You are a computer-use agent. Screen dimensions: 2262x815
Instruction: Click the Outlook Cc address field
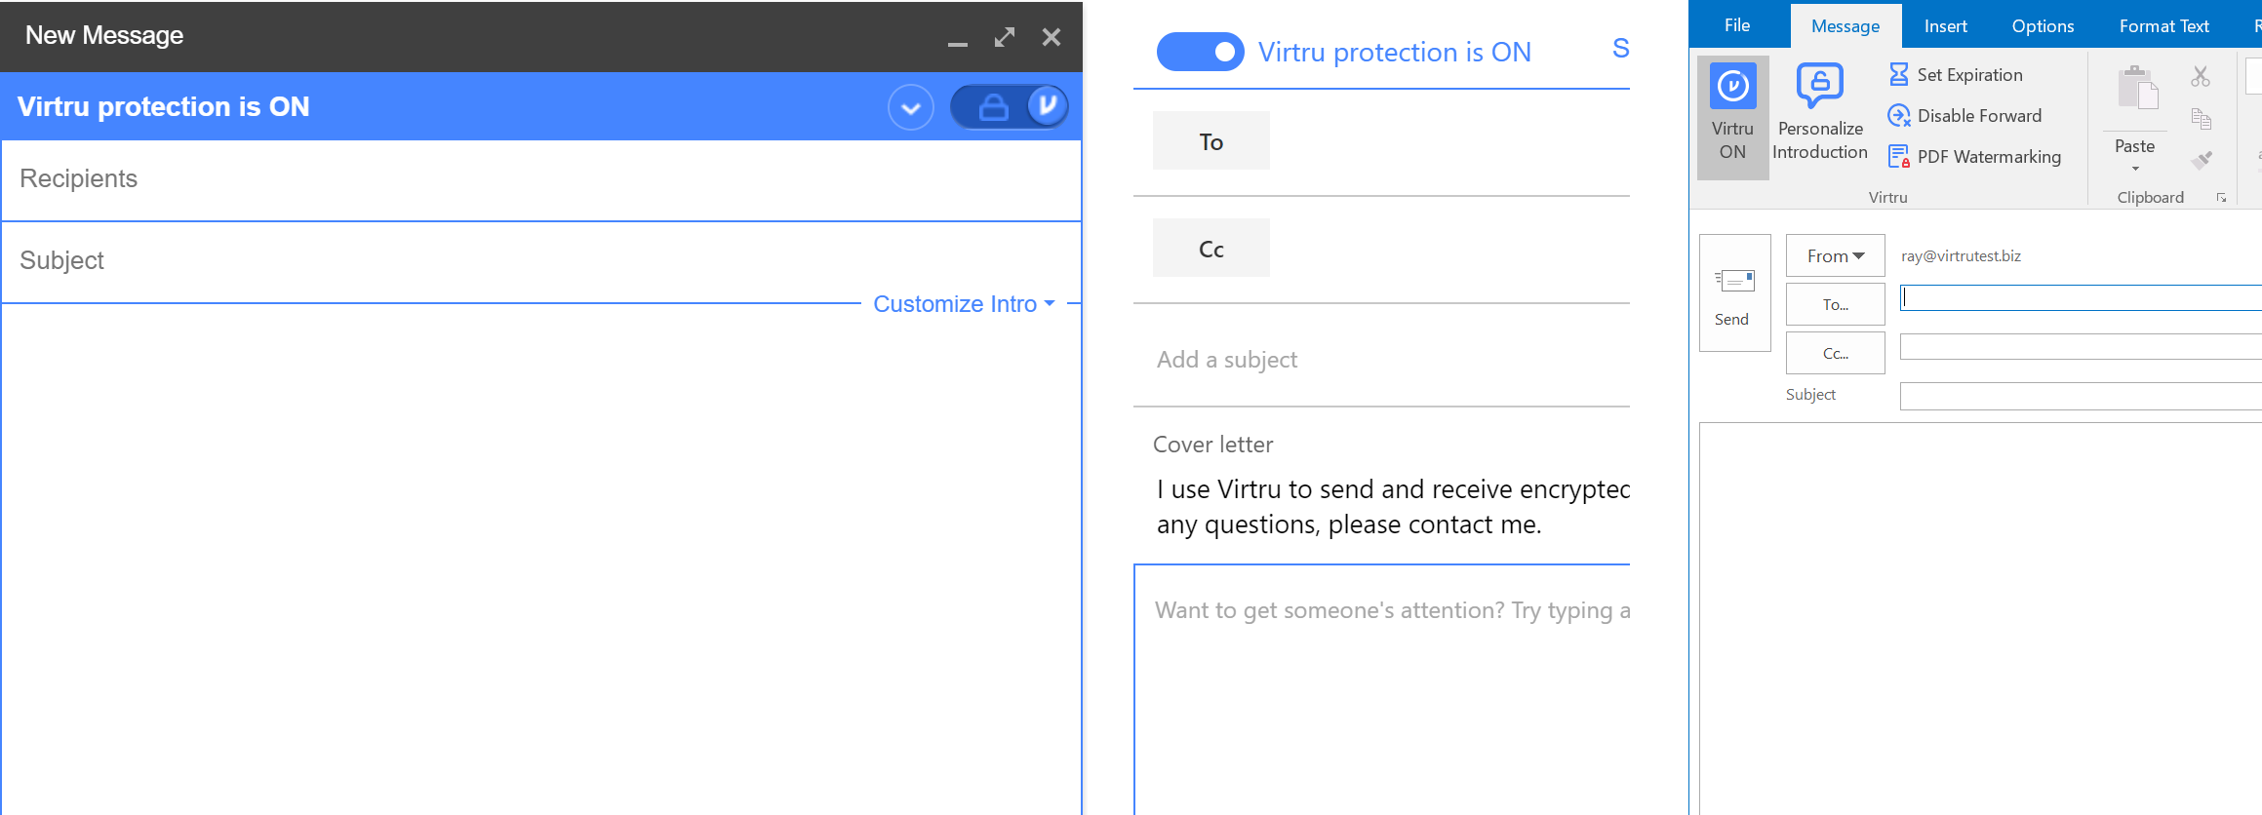2081,347
